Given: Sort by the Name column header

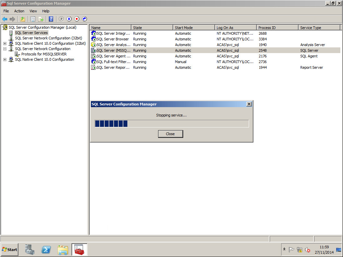Looking at the screenshot, I should (x=110, y=27).
